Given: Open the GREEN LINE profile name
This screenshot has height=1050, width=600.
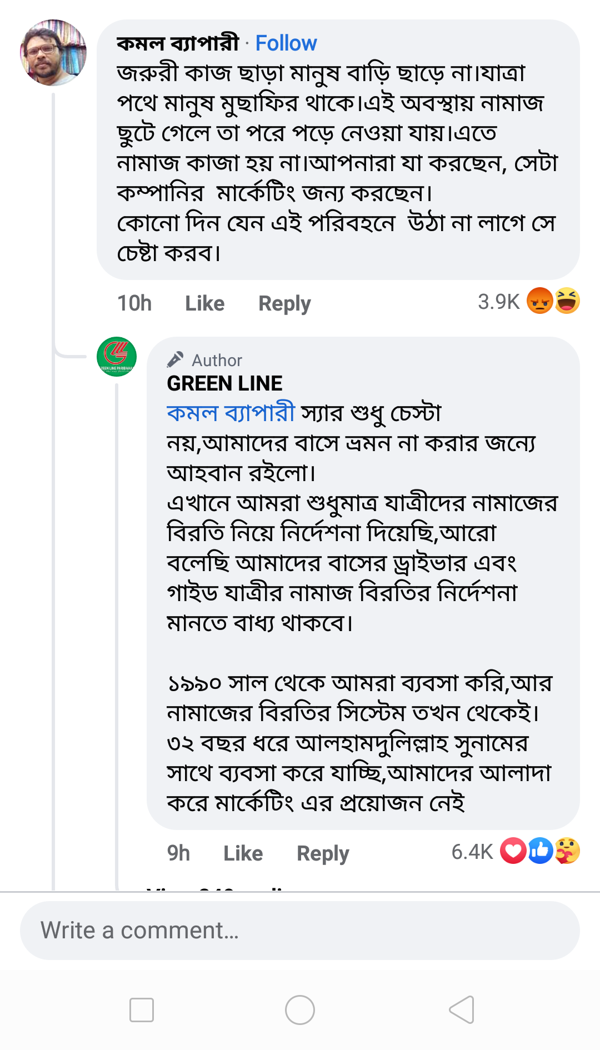Looking at the screenshot, I should pyautogui.click(x=224, y=383).
